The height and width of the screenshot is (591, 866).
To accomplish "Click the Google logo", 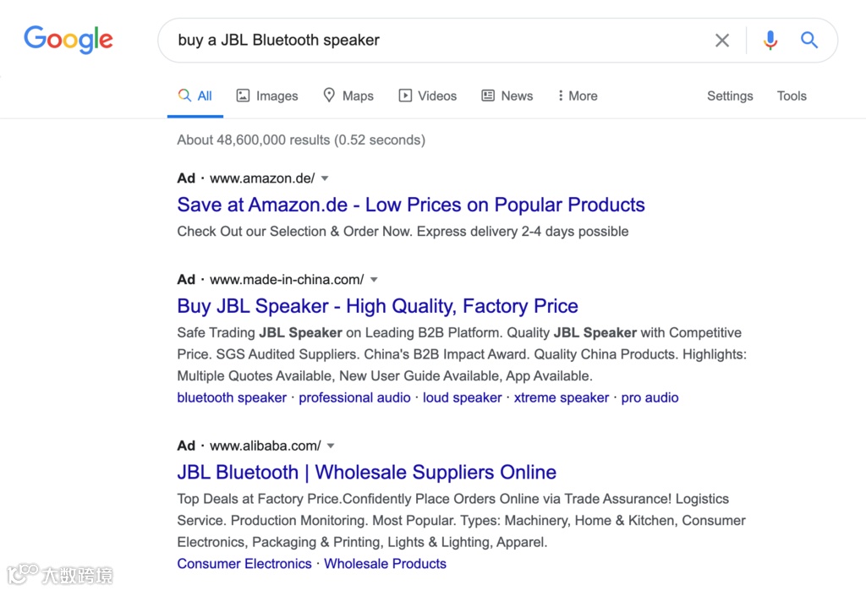I will [69, 39].
